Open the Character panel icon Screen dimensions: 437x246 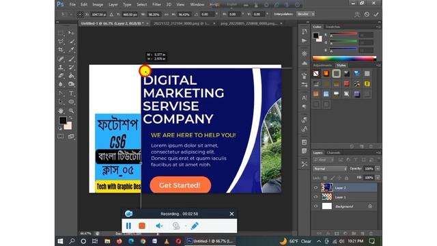[305, 98]
